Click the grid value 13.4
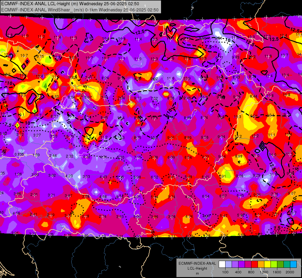 coord(285,75)
